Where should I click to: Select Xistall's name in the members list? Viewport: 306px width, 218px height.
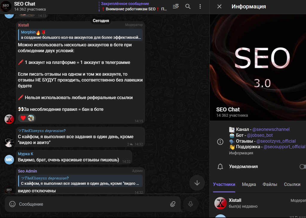click(235, 200)
